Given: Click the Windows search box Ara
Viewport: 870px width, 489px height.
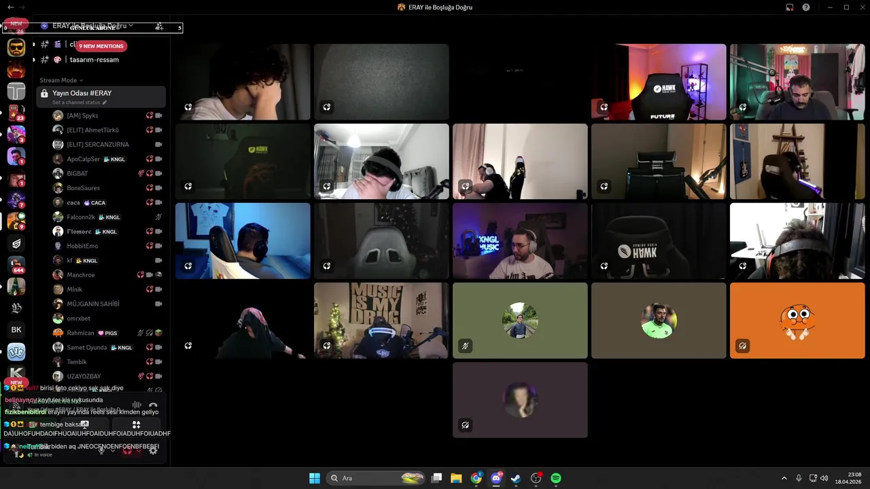Looking at the screenshot, I should 376,478.
